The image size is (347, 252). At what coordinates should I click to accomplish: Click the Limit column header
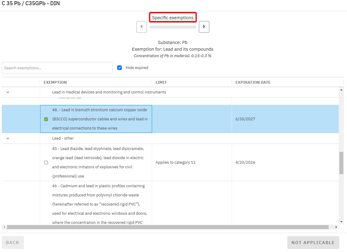coord(161,82)
